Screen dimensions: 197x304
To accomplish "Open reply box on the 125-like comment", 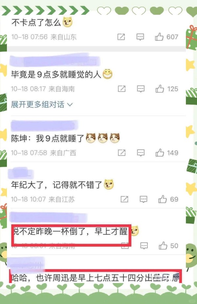I will [x=141, y=89].
